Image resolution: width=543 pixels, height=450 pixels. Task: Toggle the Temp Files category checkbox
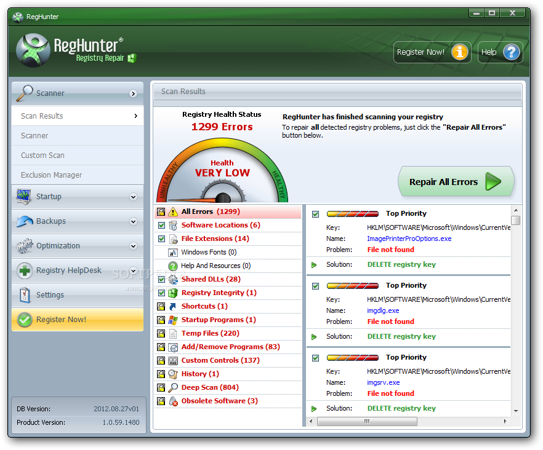pos(161,333)
